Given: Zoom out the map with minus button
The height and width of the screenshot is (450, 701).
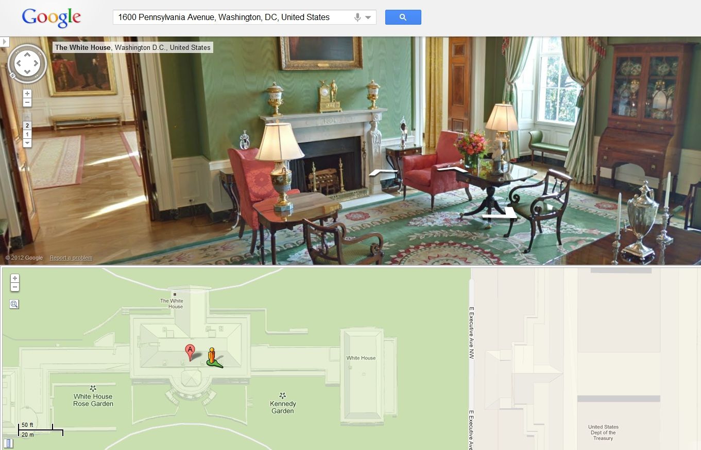Looking at the screenshot, I should point(15,287).
